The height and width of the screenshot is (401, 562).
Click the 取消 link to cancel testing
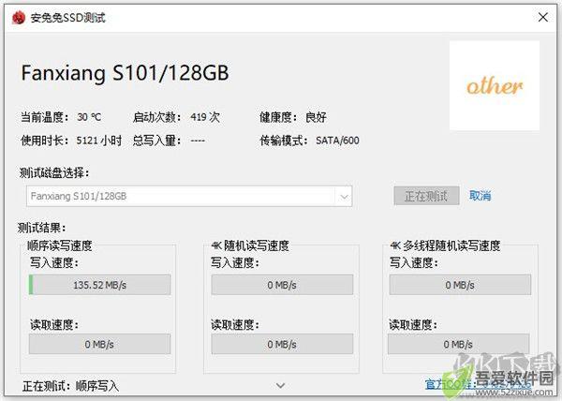(x=480, y=196)
